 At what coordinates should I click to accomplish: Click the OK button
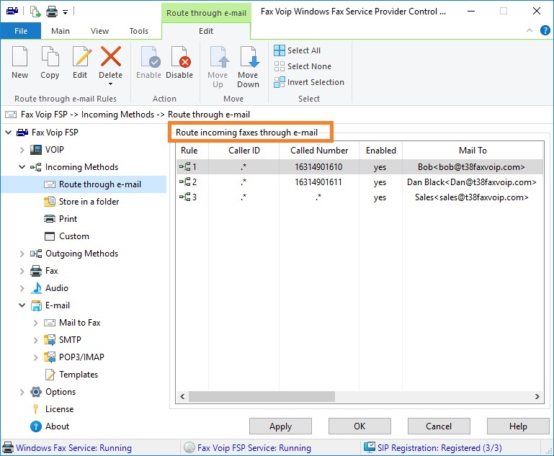[359, 426]
